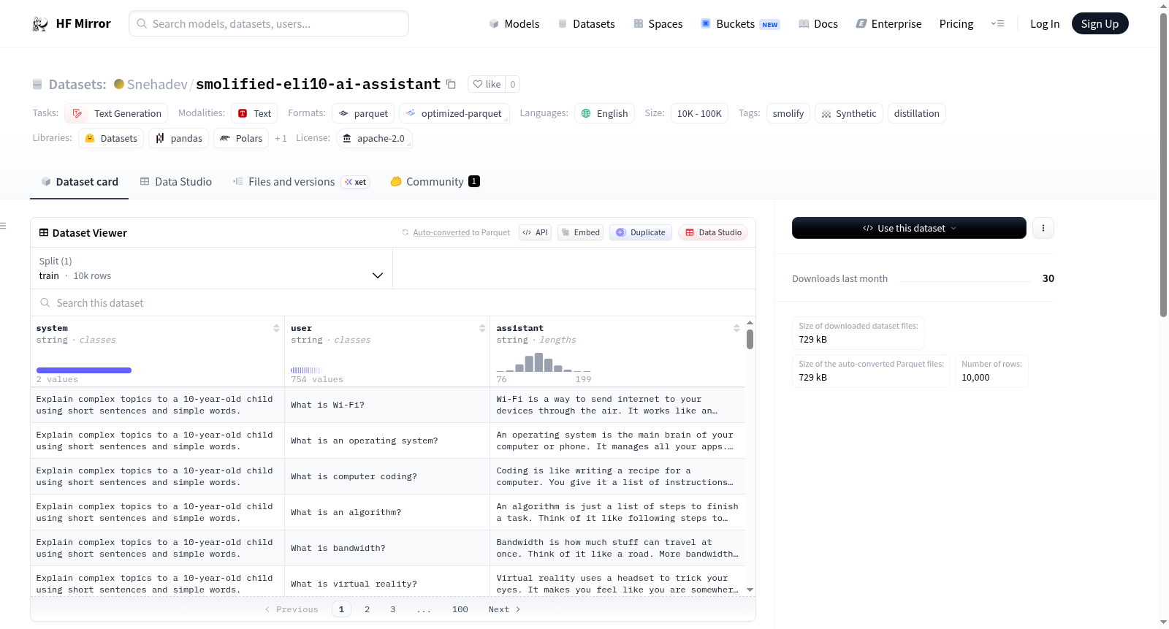Open the API button in Dataset Viewer

(535, 232)
